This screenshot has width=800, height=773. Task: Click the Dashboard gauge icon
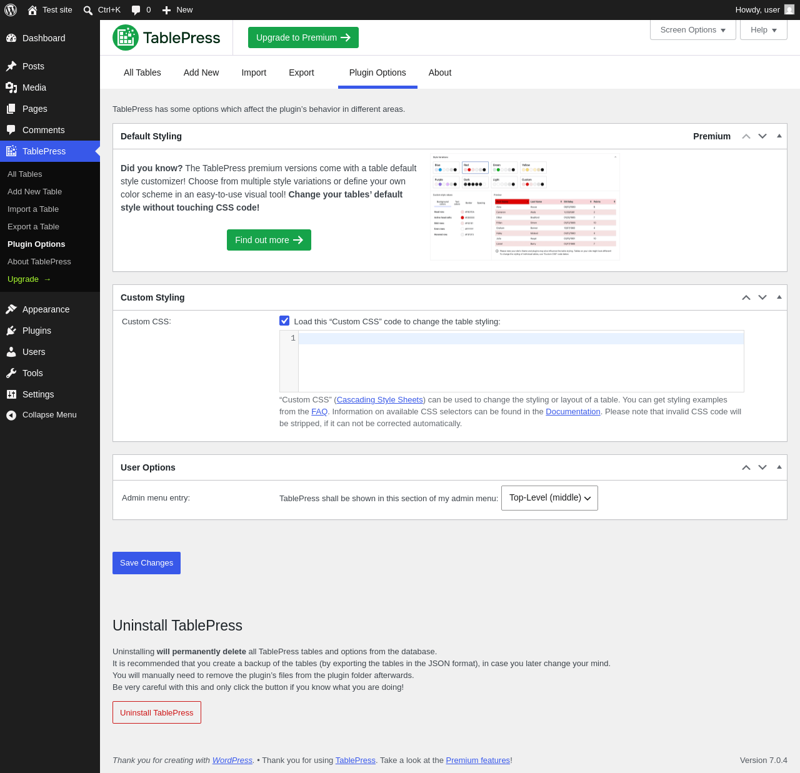pyautogui.click(x=11, y=38)
